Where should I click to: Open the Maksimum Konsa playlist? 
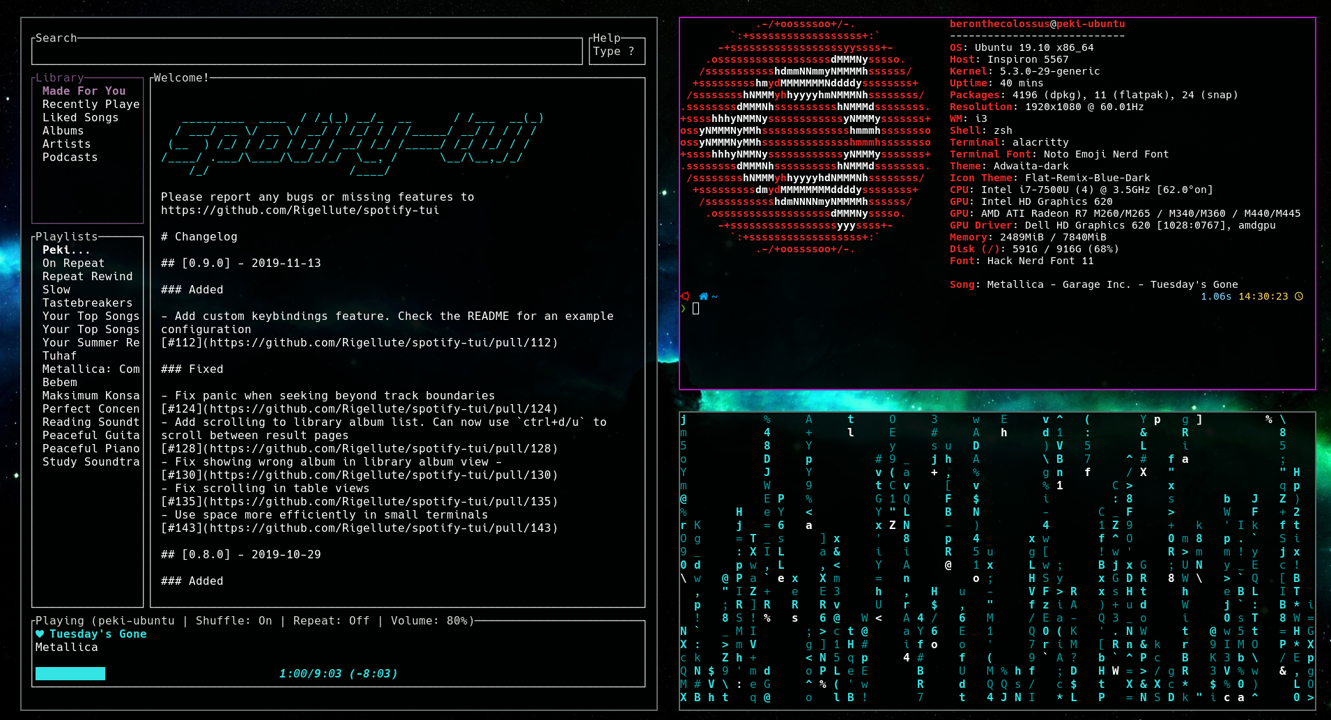(91, 396)
